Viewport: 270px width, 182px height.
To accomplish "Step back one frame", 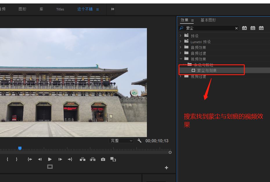I will point(40,159).
